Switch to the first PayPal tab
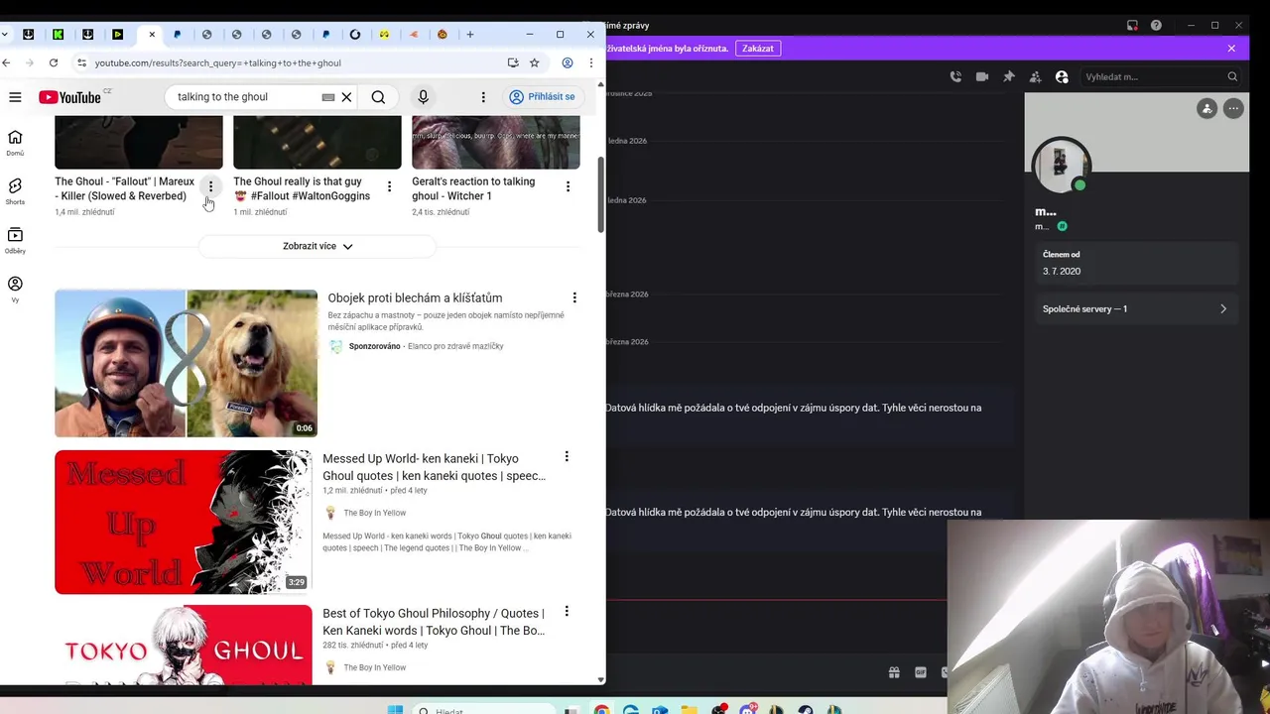The height and width of the screenshot is (714, 1270). pos(177,35)
